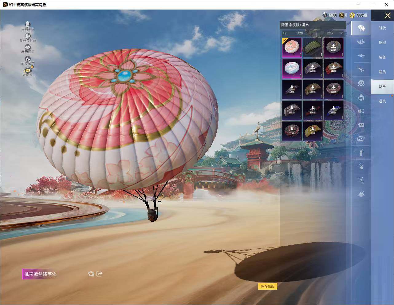Switch to the 战备 tab
This screenshot has width=394, height=305.
point(382,86)
